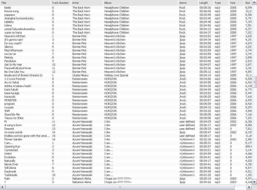The image size is (257, 190).
Task: Click the horizontal scrollbar left arrow
Action: (3, 187)
